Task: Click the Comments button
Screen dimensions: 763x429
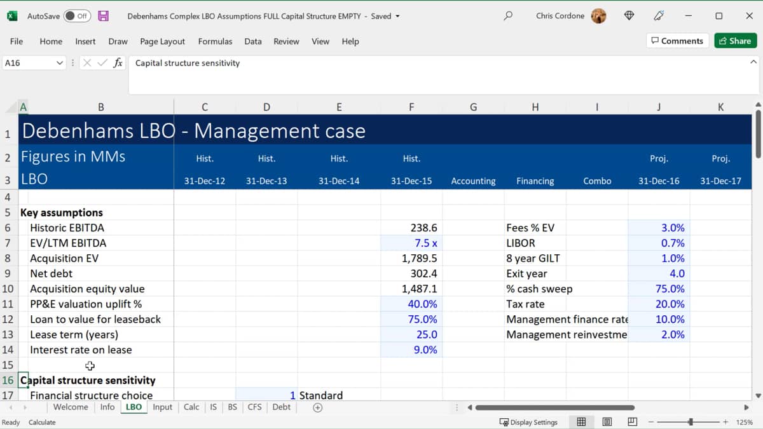Action: coord(678,41)
